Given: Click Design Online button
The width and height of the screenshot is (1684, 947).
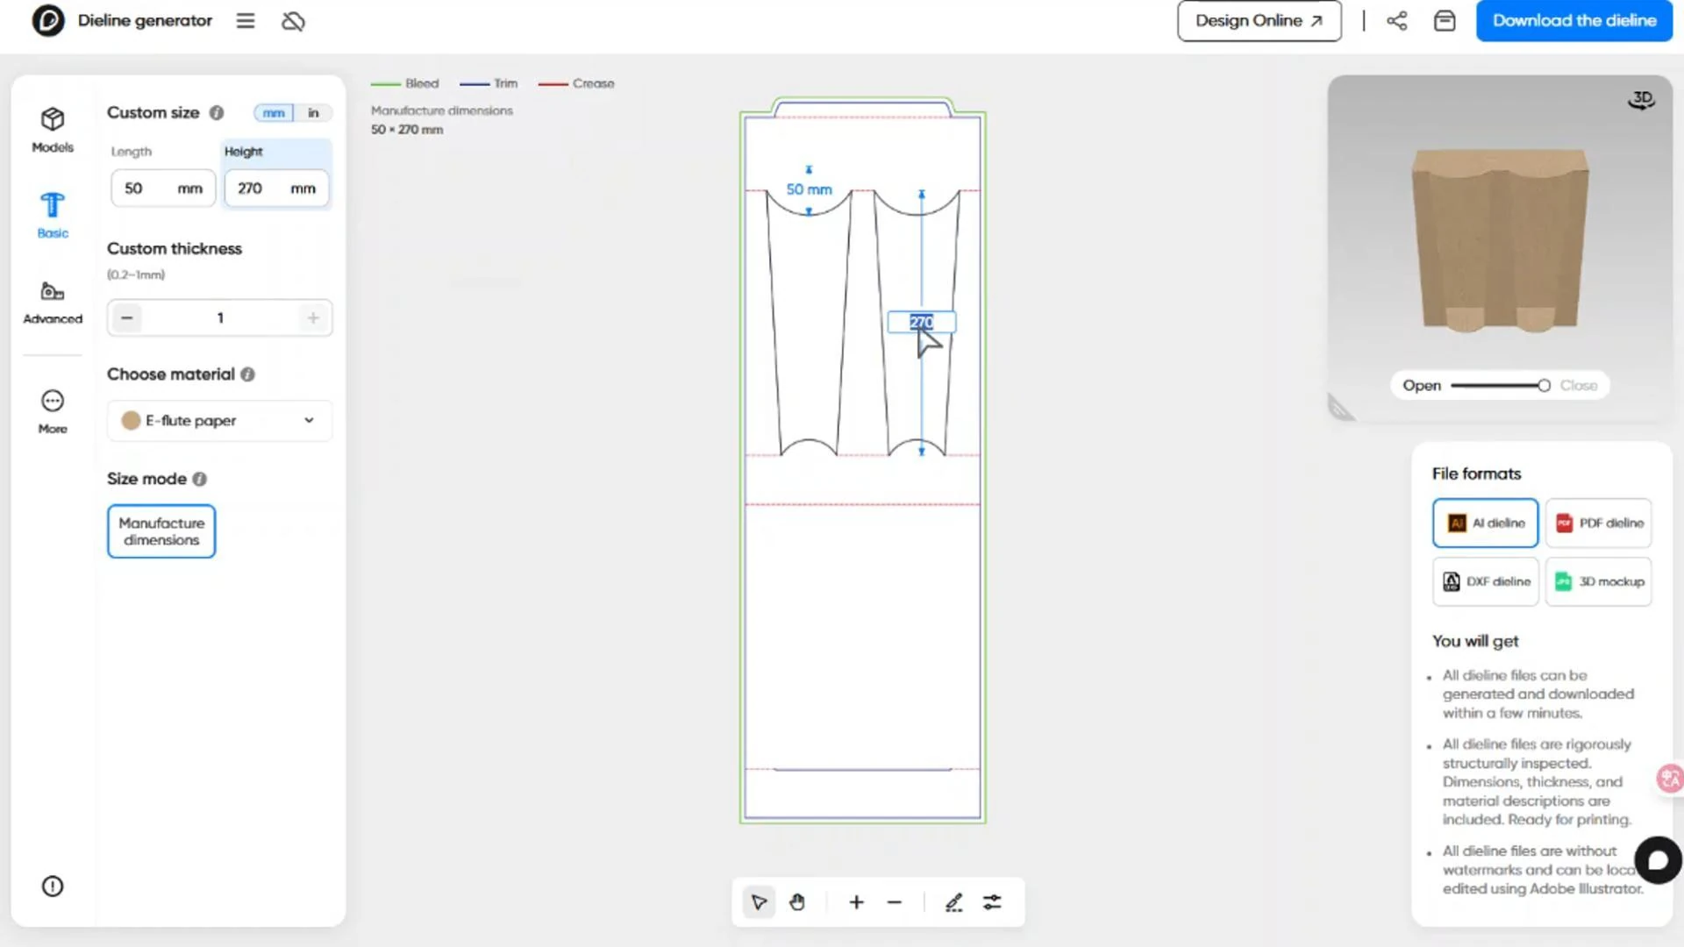Looking at the screenshot, I should pyautogui.click(x=1259, y=21).
